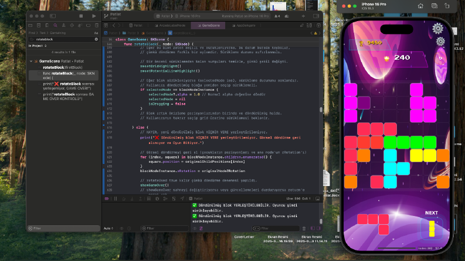The height and width of the screenshot is (261, 465).
Task: Open the Test navigator icon
Action: [x=72, y=25]
